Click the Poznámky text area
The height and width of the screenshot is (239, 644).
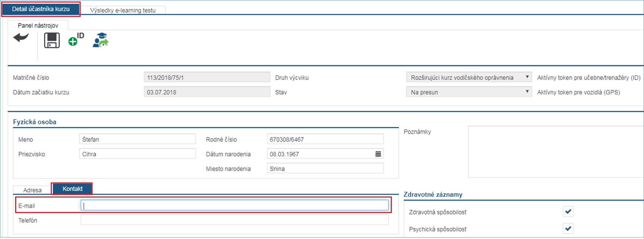[x=555, y=151]
